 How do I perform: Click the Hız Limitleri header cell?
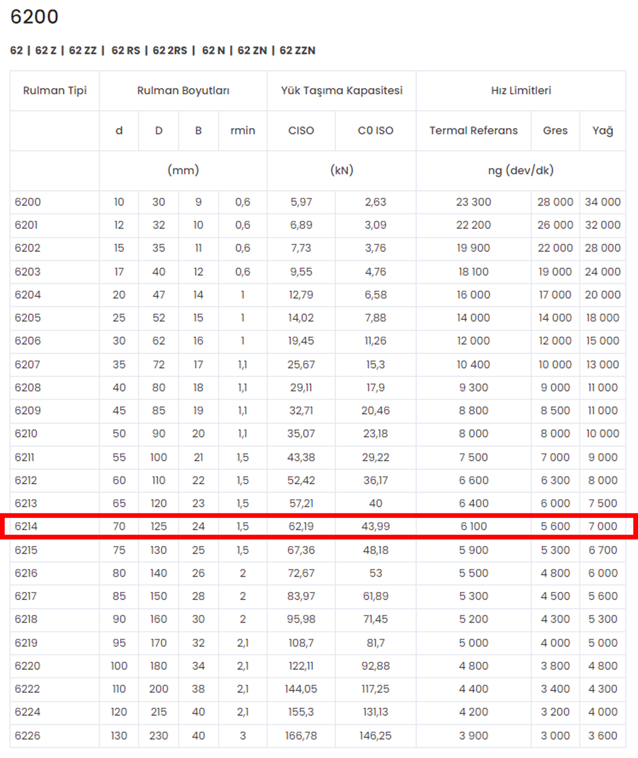[521, 90]
